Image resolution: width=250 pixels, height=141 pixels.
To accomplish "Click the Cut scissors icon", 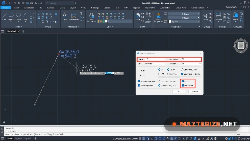I will (x=241, y=18).
